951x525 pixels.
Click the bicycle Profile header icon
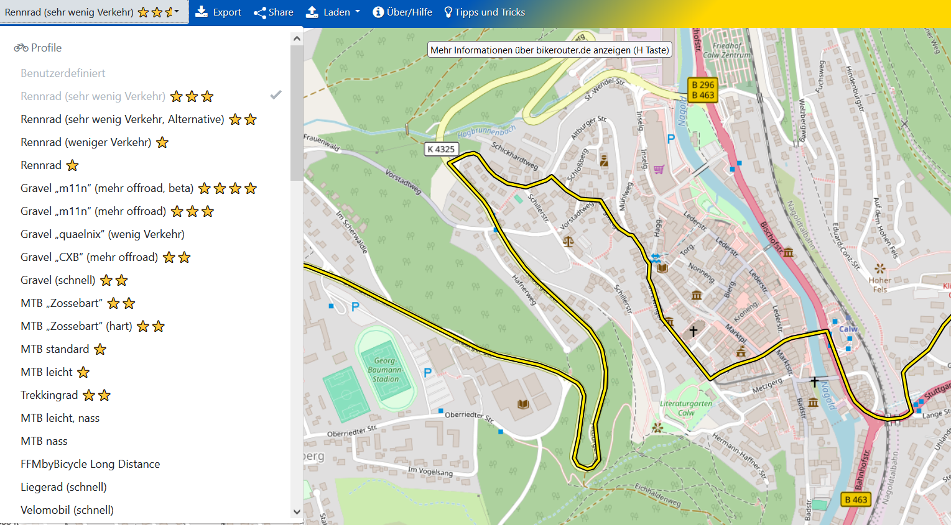(21, 48)
